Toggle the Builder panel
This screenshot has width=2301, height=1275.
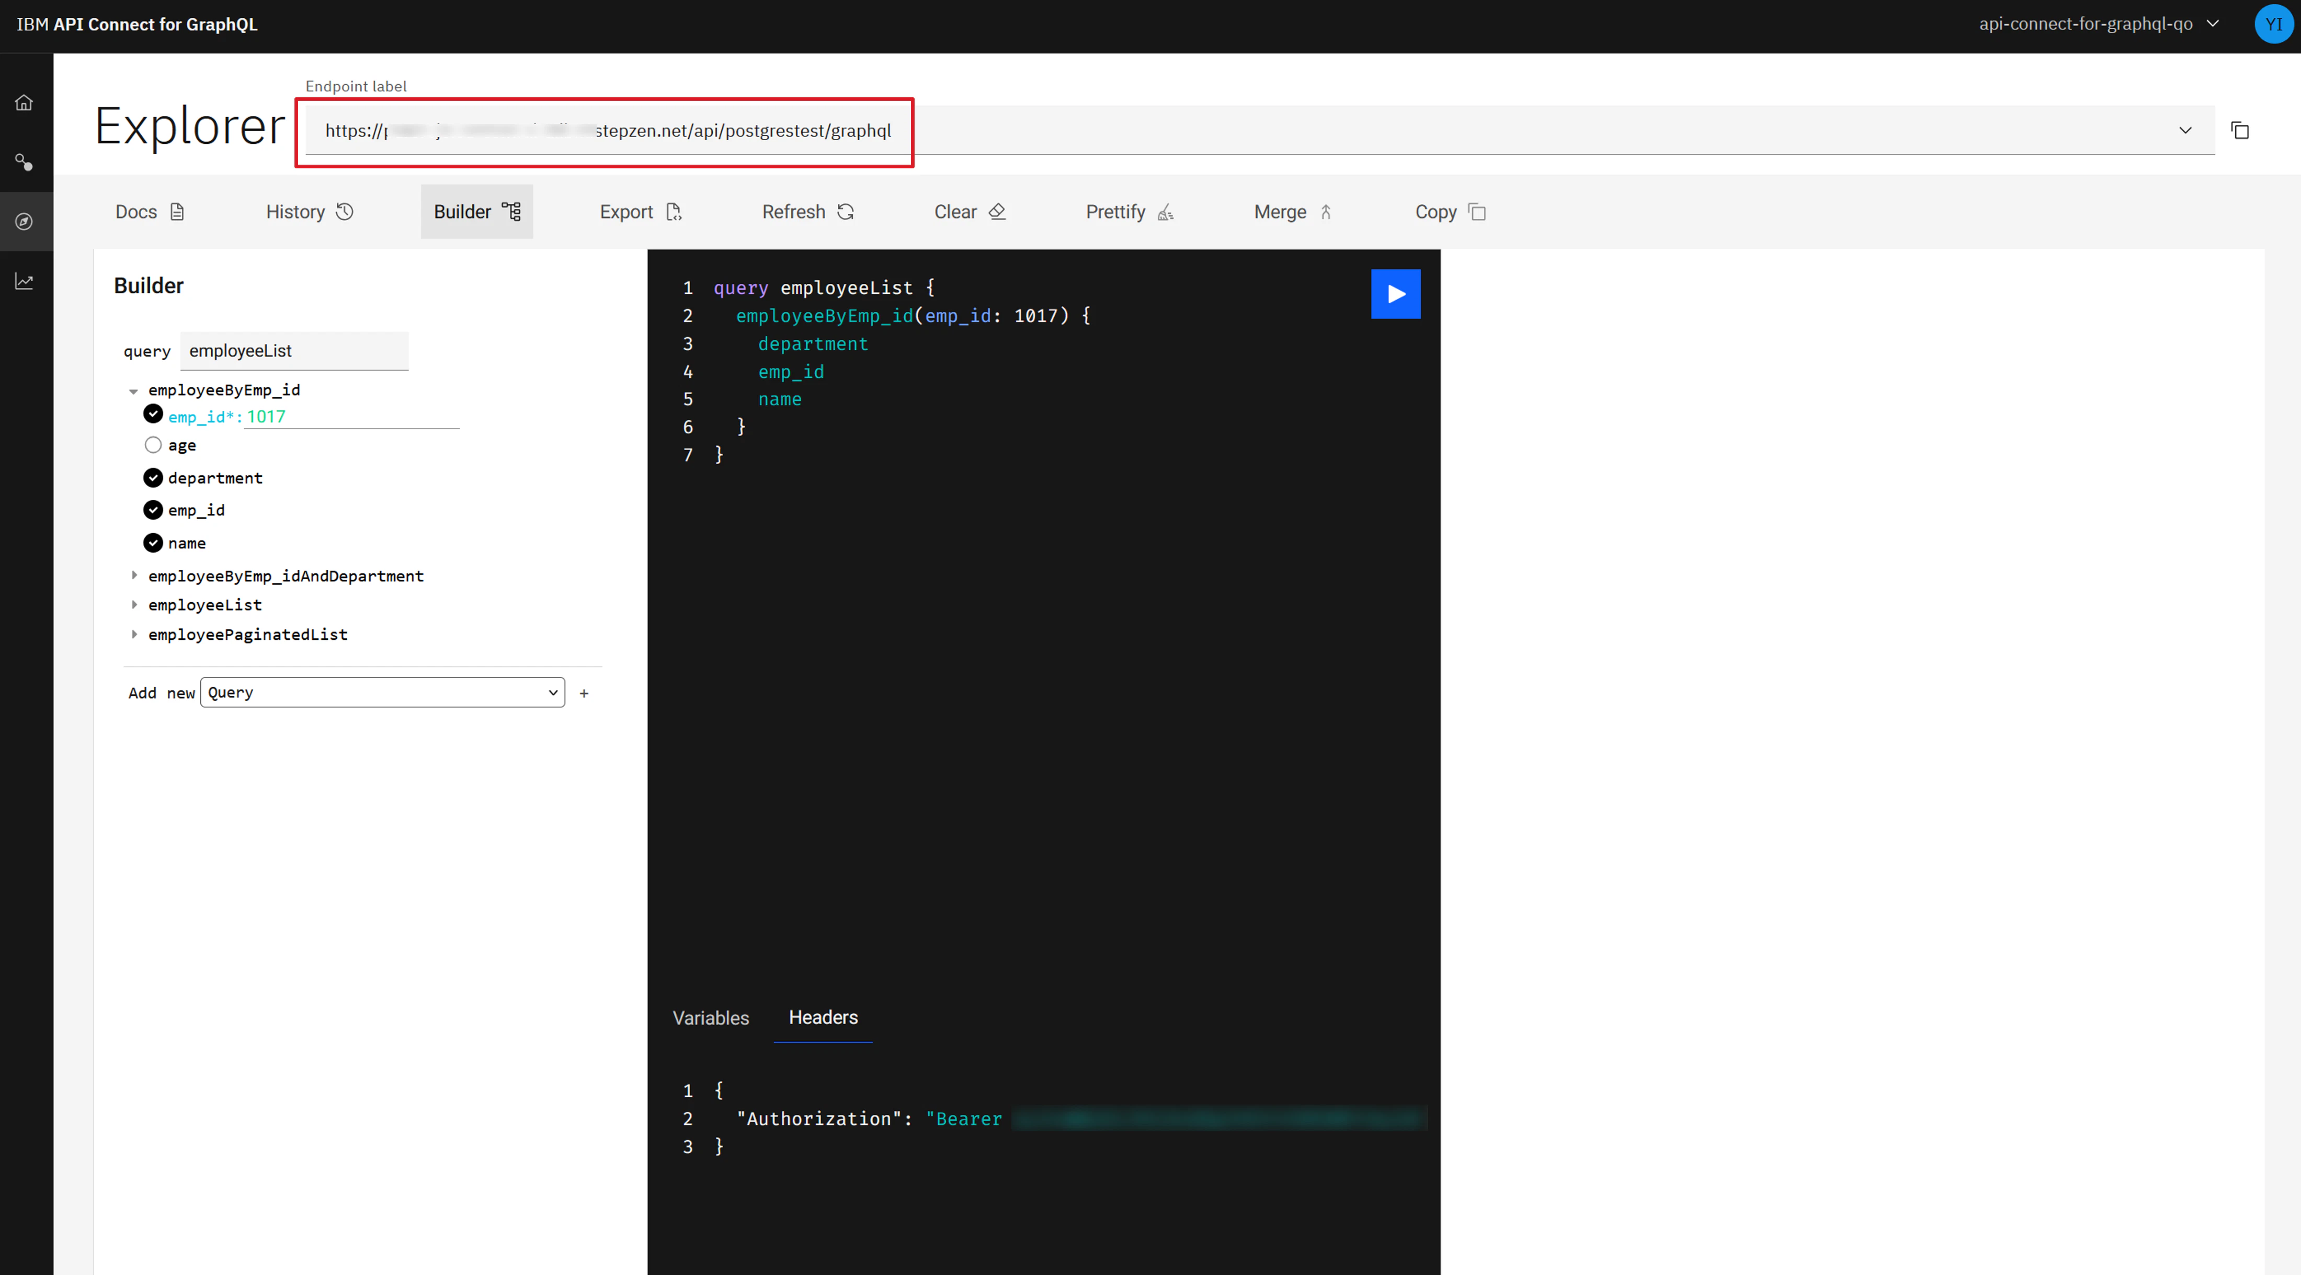477,212
